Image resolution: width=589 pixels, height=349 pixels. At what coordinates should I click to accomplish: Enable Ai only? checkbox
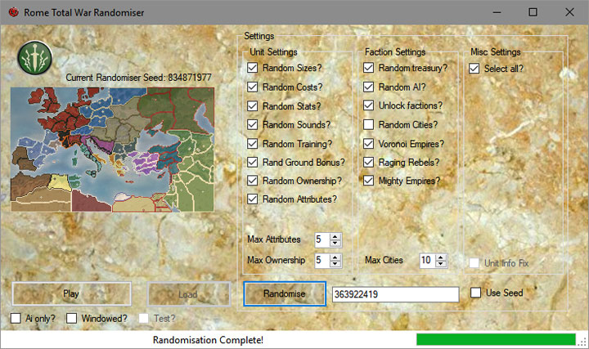[x=16, y=318]
